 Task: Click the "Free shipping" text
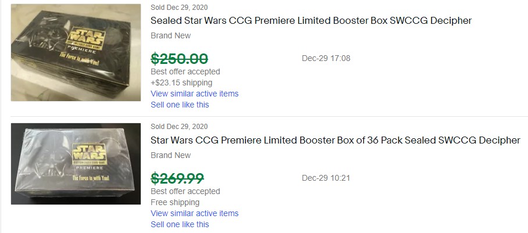tap(175, 202)
